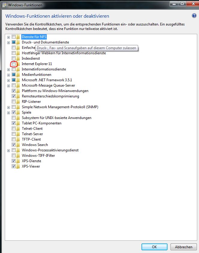Screen dimensions: 199x253
Task: Select Hostfähiger Webkern für Internetinformationsdienste label
Action: 64,53
